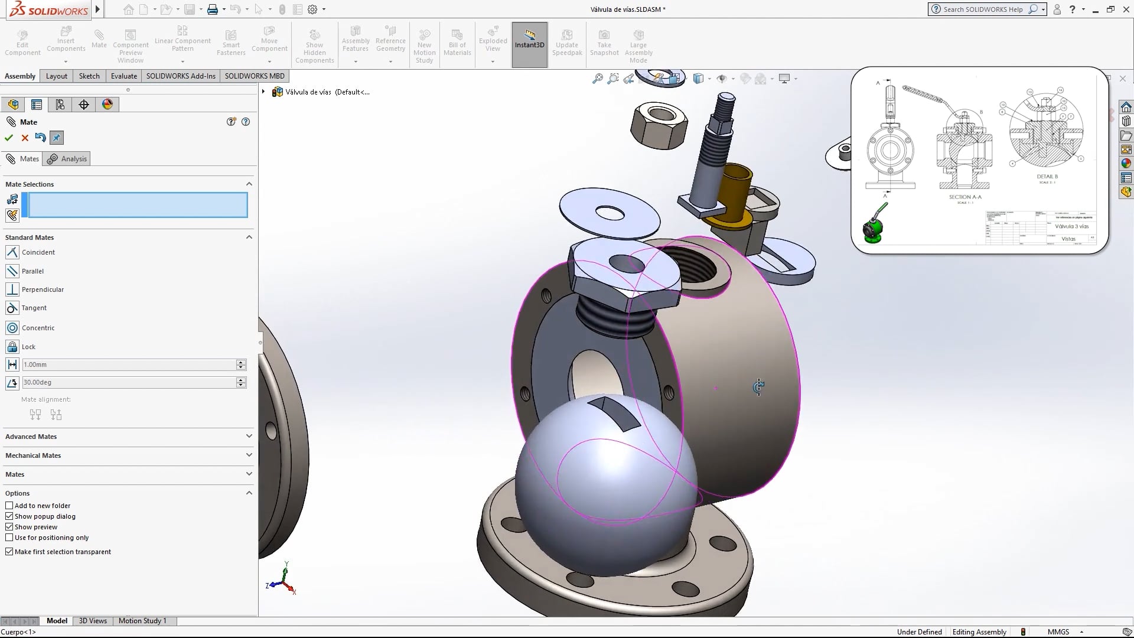Cancel the mate with the red X
The image size is (1134, 638).
[25, 138]
